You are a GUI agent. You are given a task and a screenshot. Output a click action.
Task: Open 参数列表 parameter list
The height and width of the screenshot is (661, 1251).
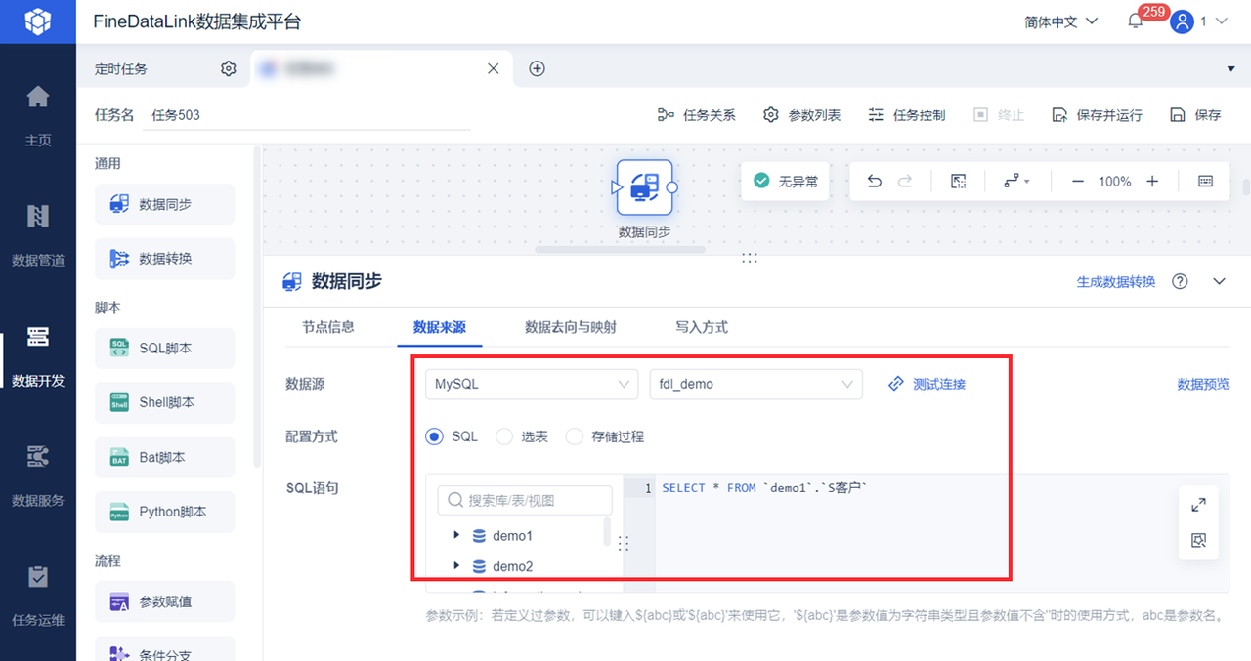801,115
